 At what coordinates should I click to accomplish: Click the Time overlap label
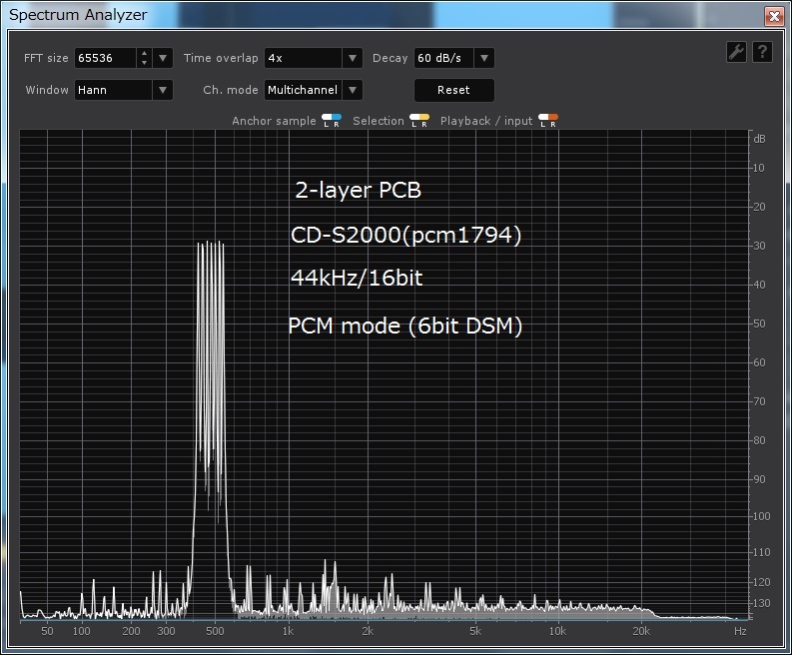221,58
